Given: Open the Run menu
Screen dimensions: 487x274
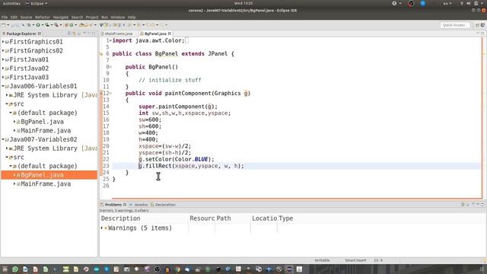Looking at the screenshot, I should pyautogui.click(x=104, y=17).
